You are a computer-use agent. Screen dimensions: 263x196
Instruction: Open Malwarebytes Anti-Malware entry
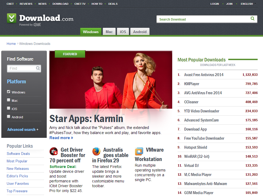point(206,183)
